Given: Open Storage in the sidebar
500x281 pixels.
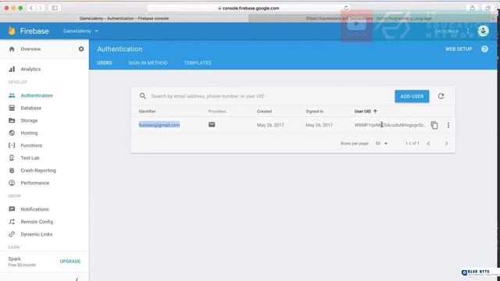Looking at the screenshot, I should [29, 120].
